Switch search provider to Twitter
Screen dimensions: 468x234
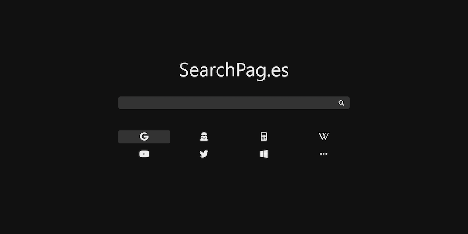coord(204,154)
